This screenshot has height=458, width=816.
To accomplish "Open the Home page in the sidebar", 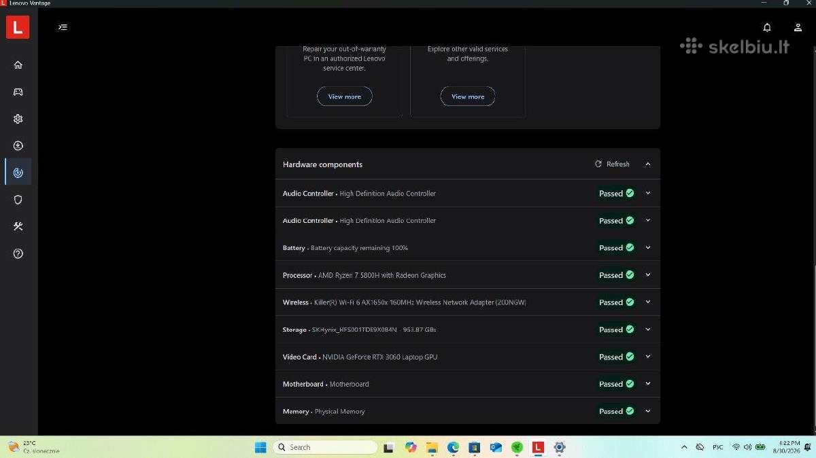I will pyautogui.click(x=18, y=65).
